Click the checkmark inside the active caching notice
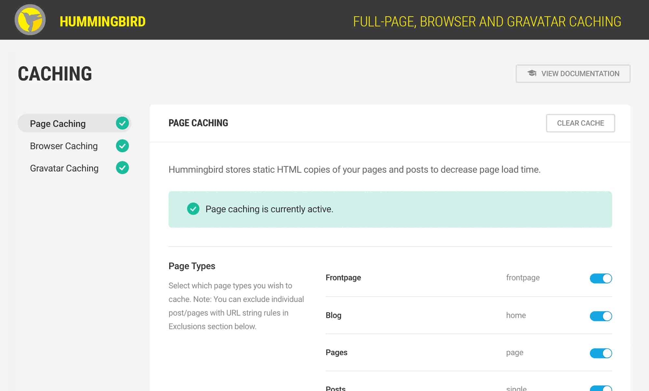The image size is (649, 391). click(193, 209)
